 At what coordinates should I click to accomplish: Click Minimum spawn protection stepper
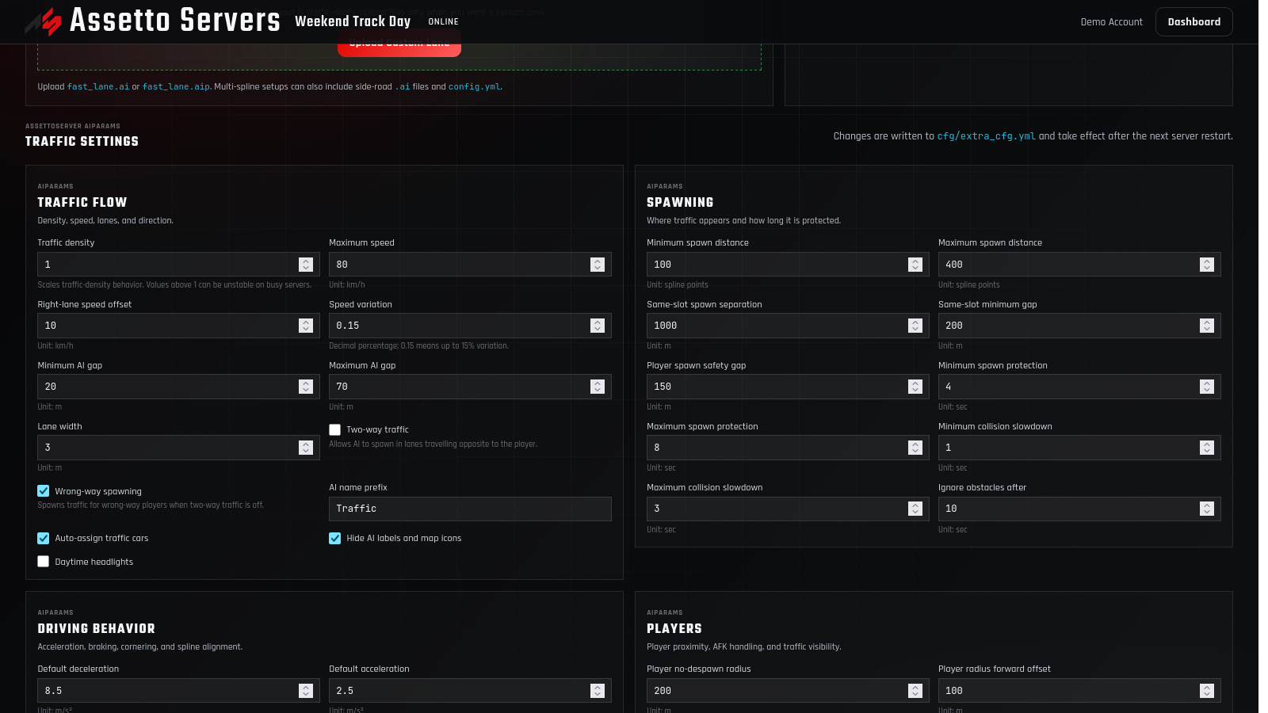(1207, 387)
